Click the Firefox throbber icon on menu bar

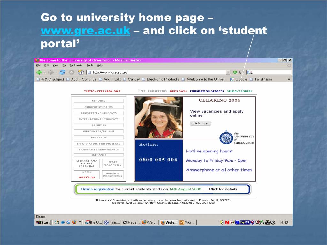click(x=289, y=65)
